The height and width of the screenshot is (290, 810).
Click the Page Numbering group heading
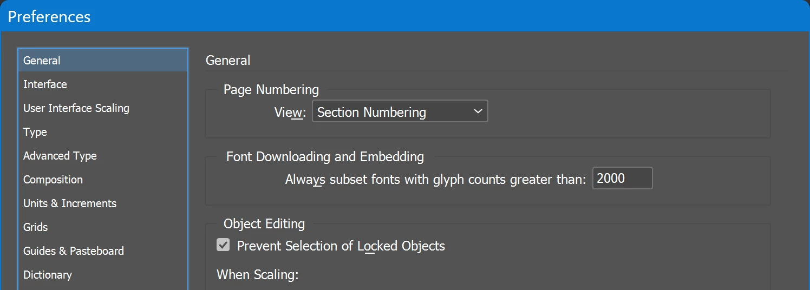click(x=271, y=90)
